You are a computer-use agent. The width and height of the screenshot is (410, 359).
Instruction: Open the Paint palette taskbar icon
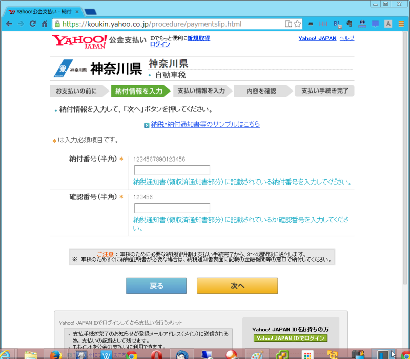point(257,355)
